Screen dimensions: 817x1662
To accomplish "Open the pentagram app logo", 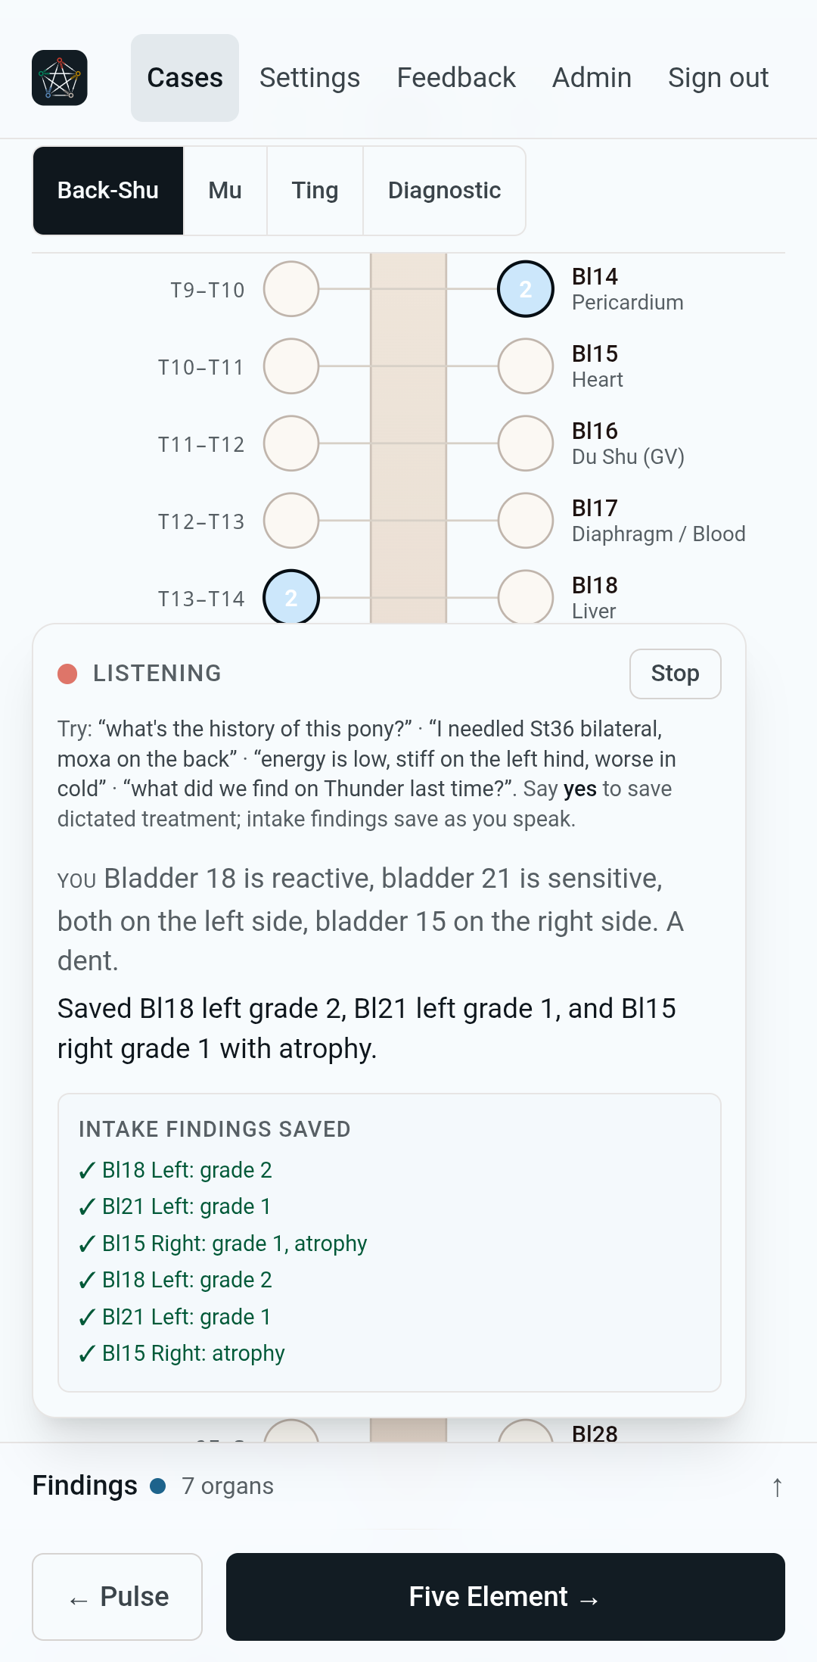I will point(60,78).
